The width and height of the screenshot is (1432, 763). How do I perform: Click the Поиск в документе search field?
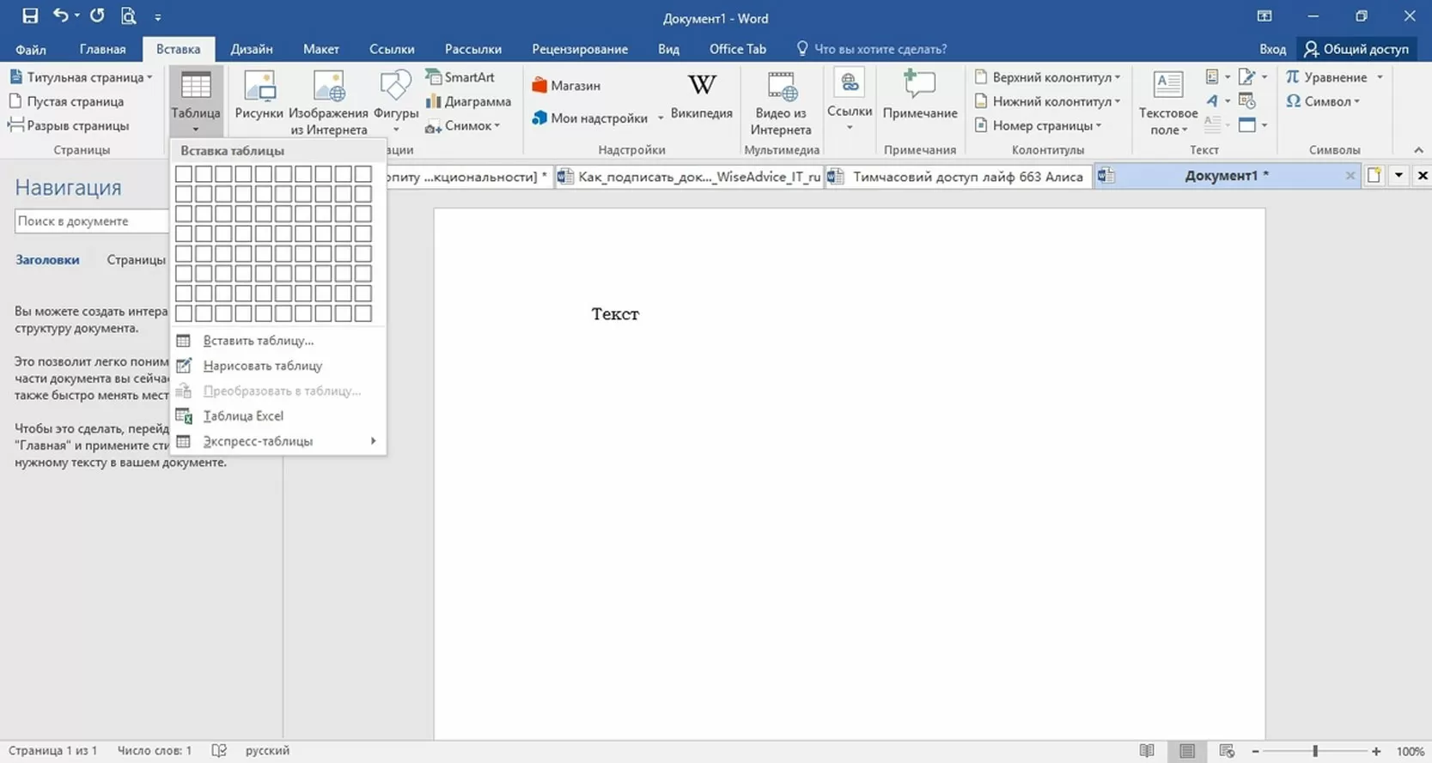coord(90,221)
